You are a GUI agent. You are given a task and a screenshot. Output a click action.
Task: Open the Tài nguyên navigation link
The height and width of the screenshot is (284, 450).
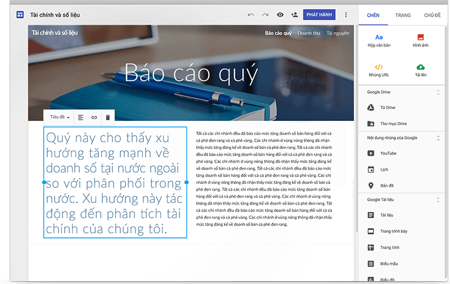338,33
